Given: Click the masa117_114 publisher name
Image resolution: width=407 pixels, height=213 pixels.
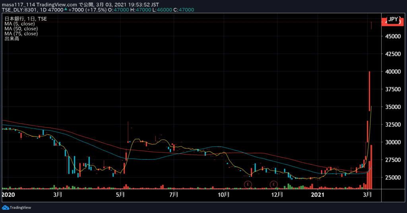Looking at the screenshot, I should pyautogui.click(x=18, y=5).
